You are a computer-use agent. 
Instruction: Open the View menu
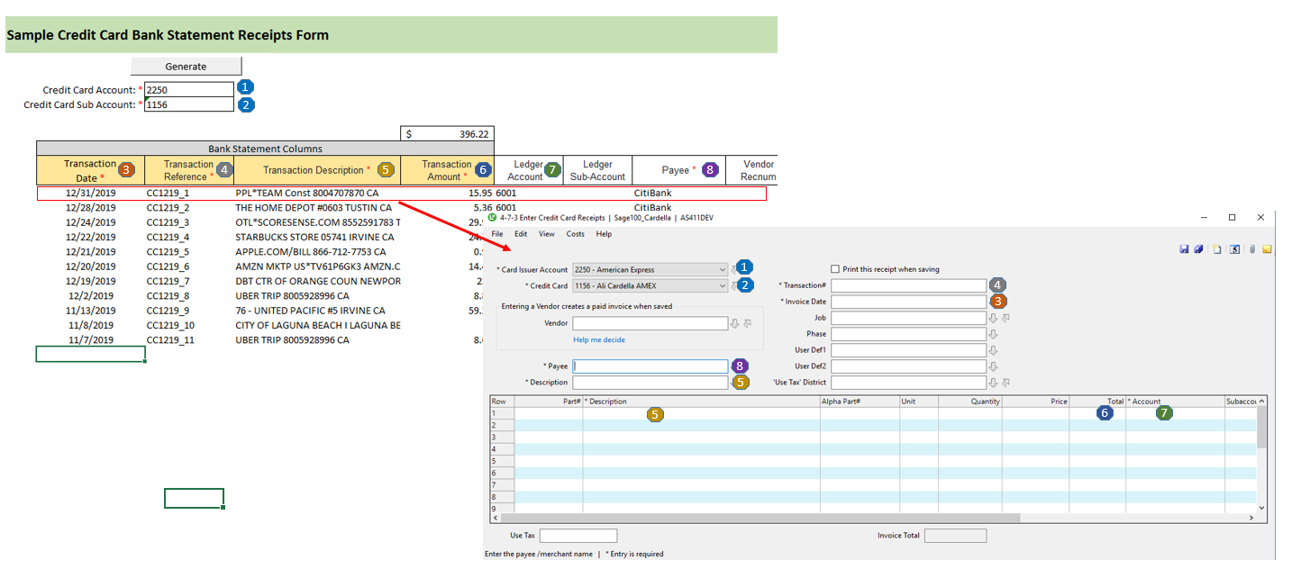pos(546,234)
